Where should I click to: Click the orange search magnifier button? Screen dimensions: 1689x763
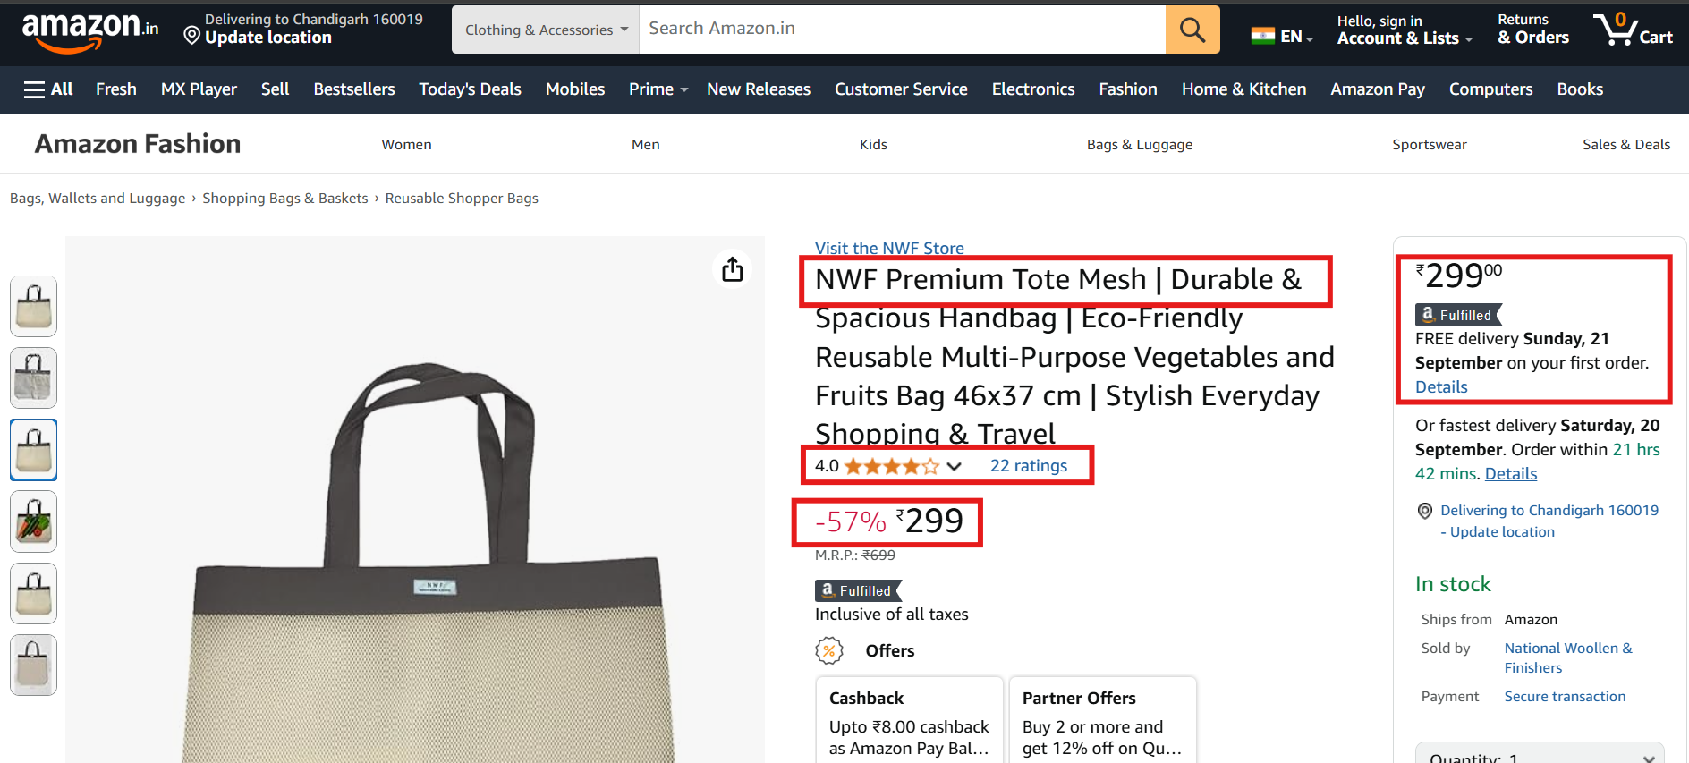pyautogui.click(x=1192, y=30)
